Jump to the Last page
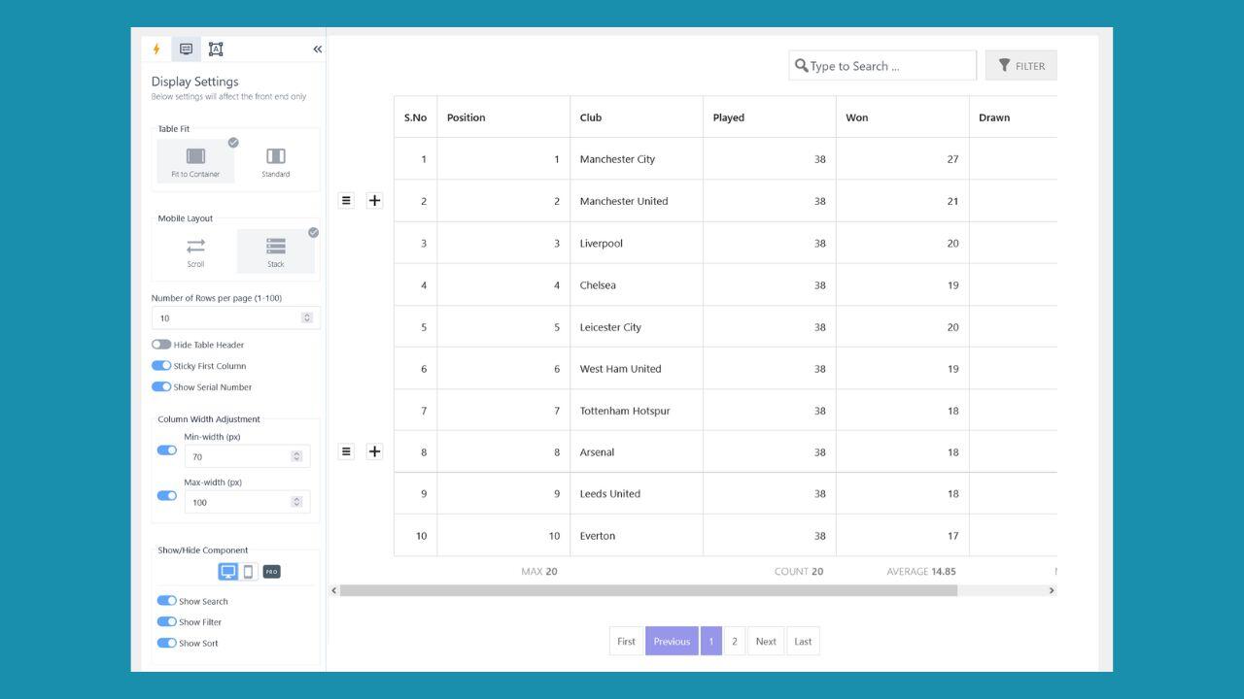The height and width of the screenshot is (699, 1244). point(803,641)
